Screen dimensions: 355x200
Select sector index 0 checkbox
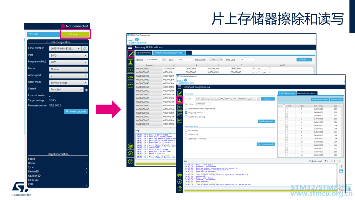tap(286, 109)
